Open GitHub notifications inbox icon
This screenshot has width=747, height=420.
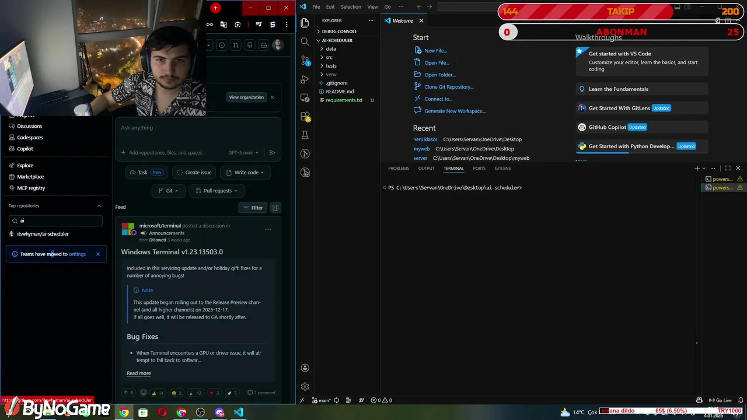click(263, 45)
